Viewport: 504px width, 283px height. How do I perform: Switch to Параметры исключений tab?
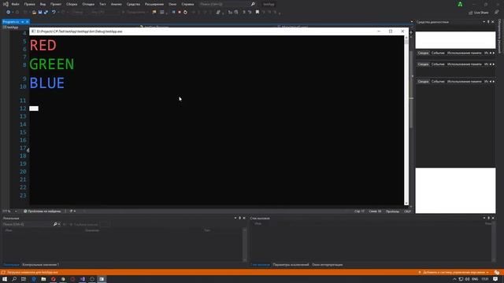coord(291,265)
